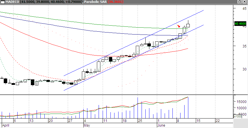248x128 pixels.
Task: Click the red SAR value (36.3601)
Action: coord(115,2)
